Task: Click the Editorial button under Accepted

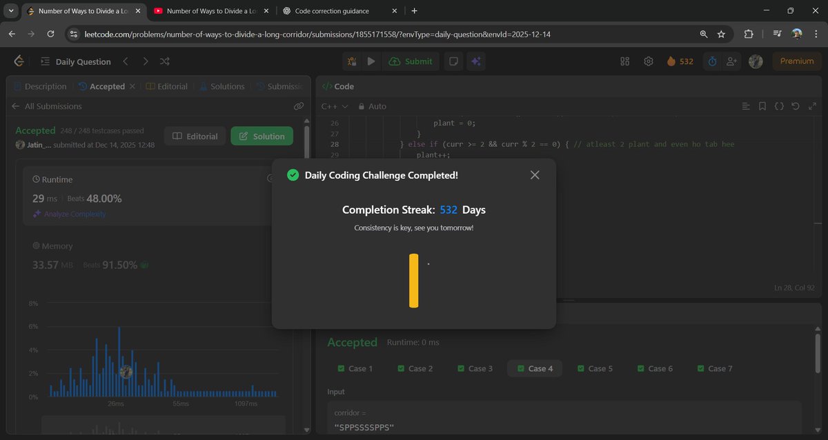Action: [195, 137]
